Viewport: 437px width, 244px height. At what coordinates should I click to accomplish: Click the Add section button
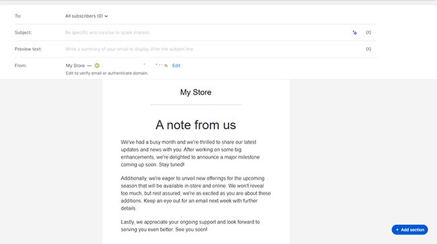pos(409,230)
